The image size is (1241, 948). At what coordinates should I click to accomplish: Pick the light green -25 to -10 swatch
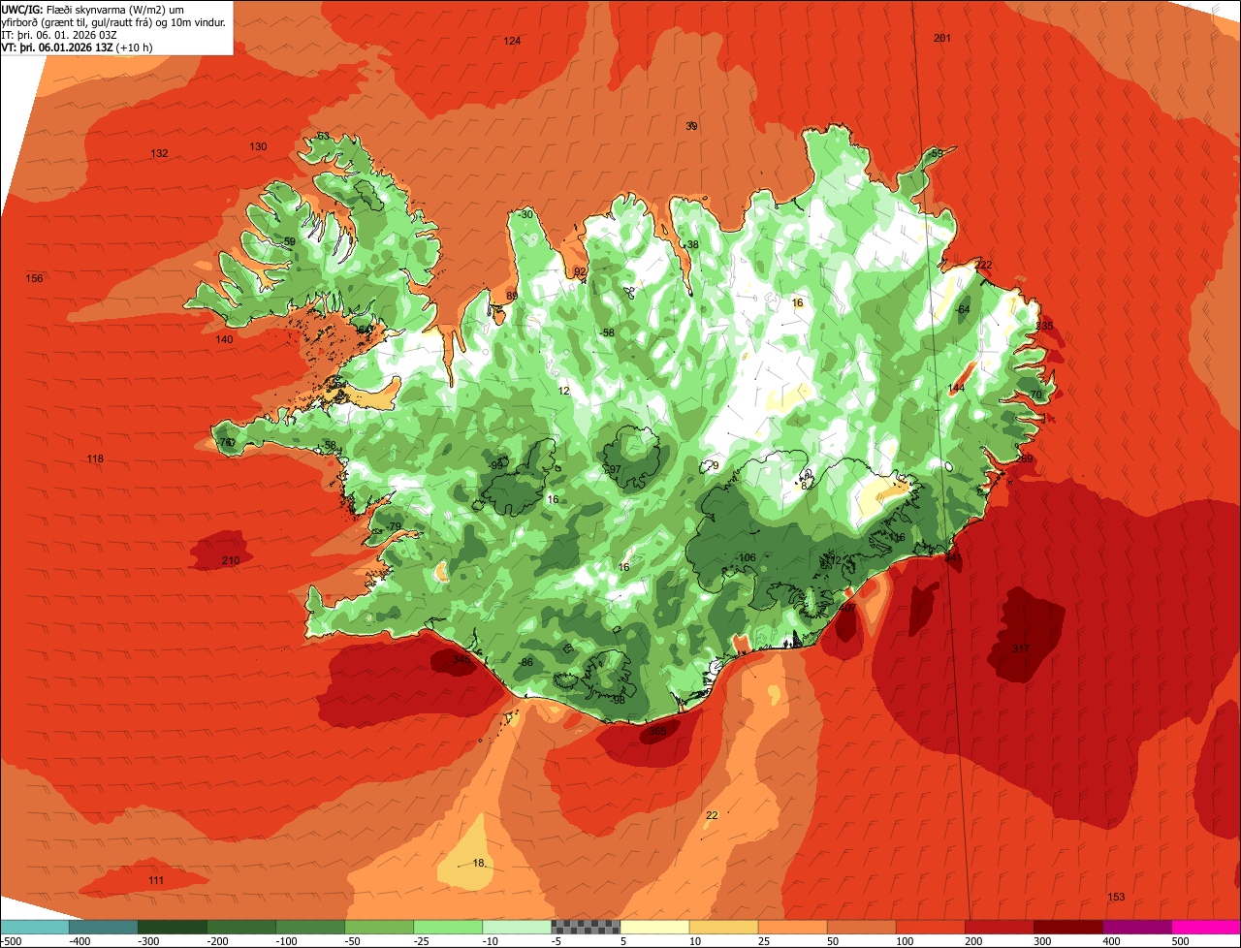[x=449, y=927]
